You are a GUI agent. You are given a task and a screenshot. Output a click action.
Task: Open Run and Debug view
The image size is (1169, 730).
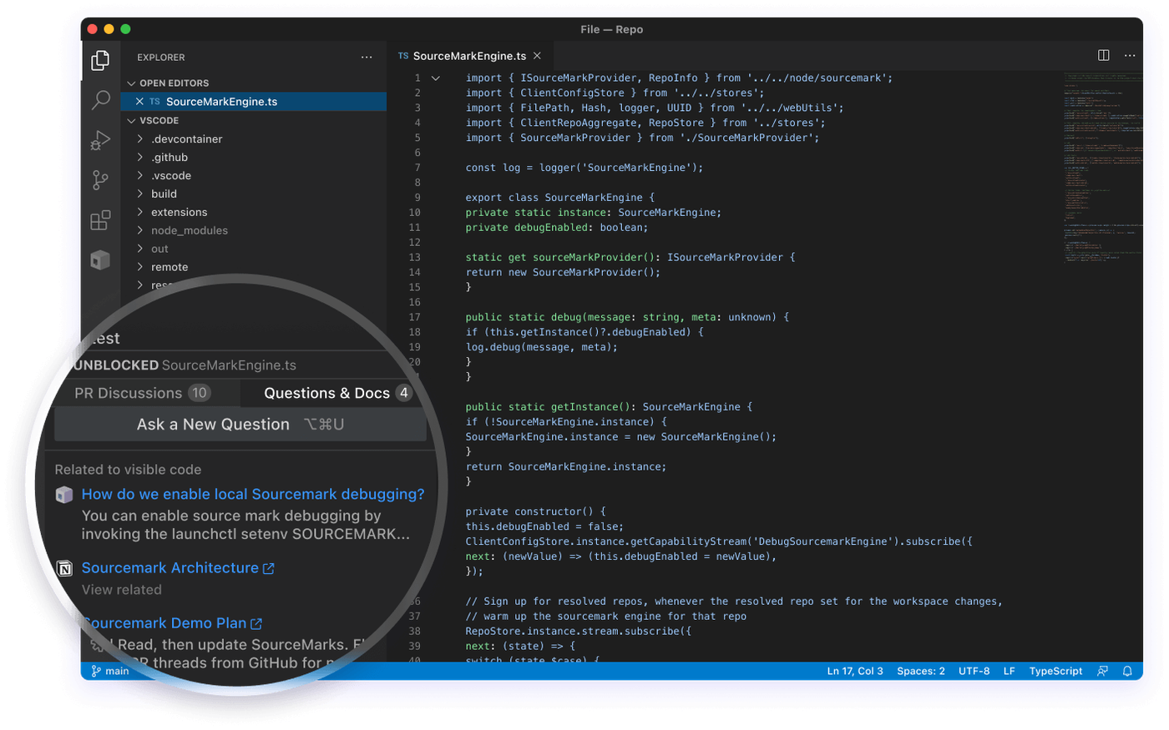tap(100, 140)
